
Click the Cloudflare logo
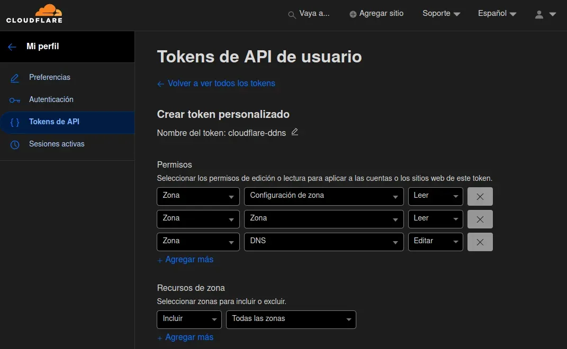33,14
